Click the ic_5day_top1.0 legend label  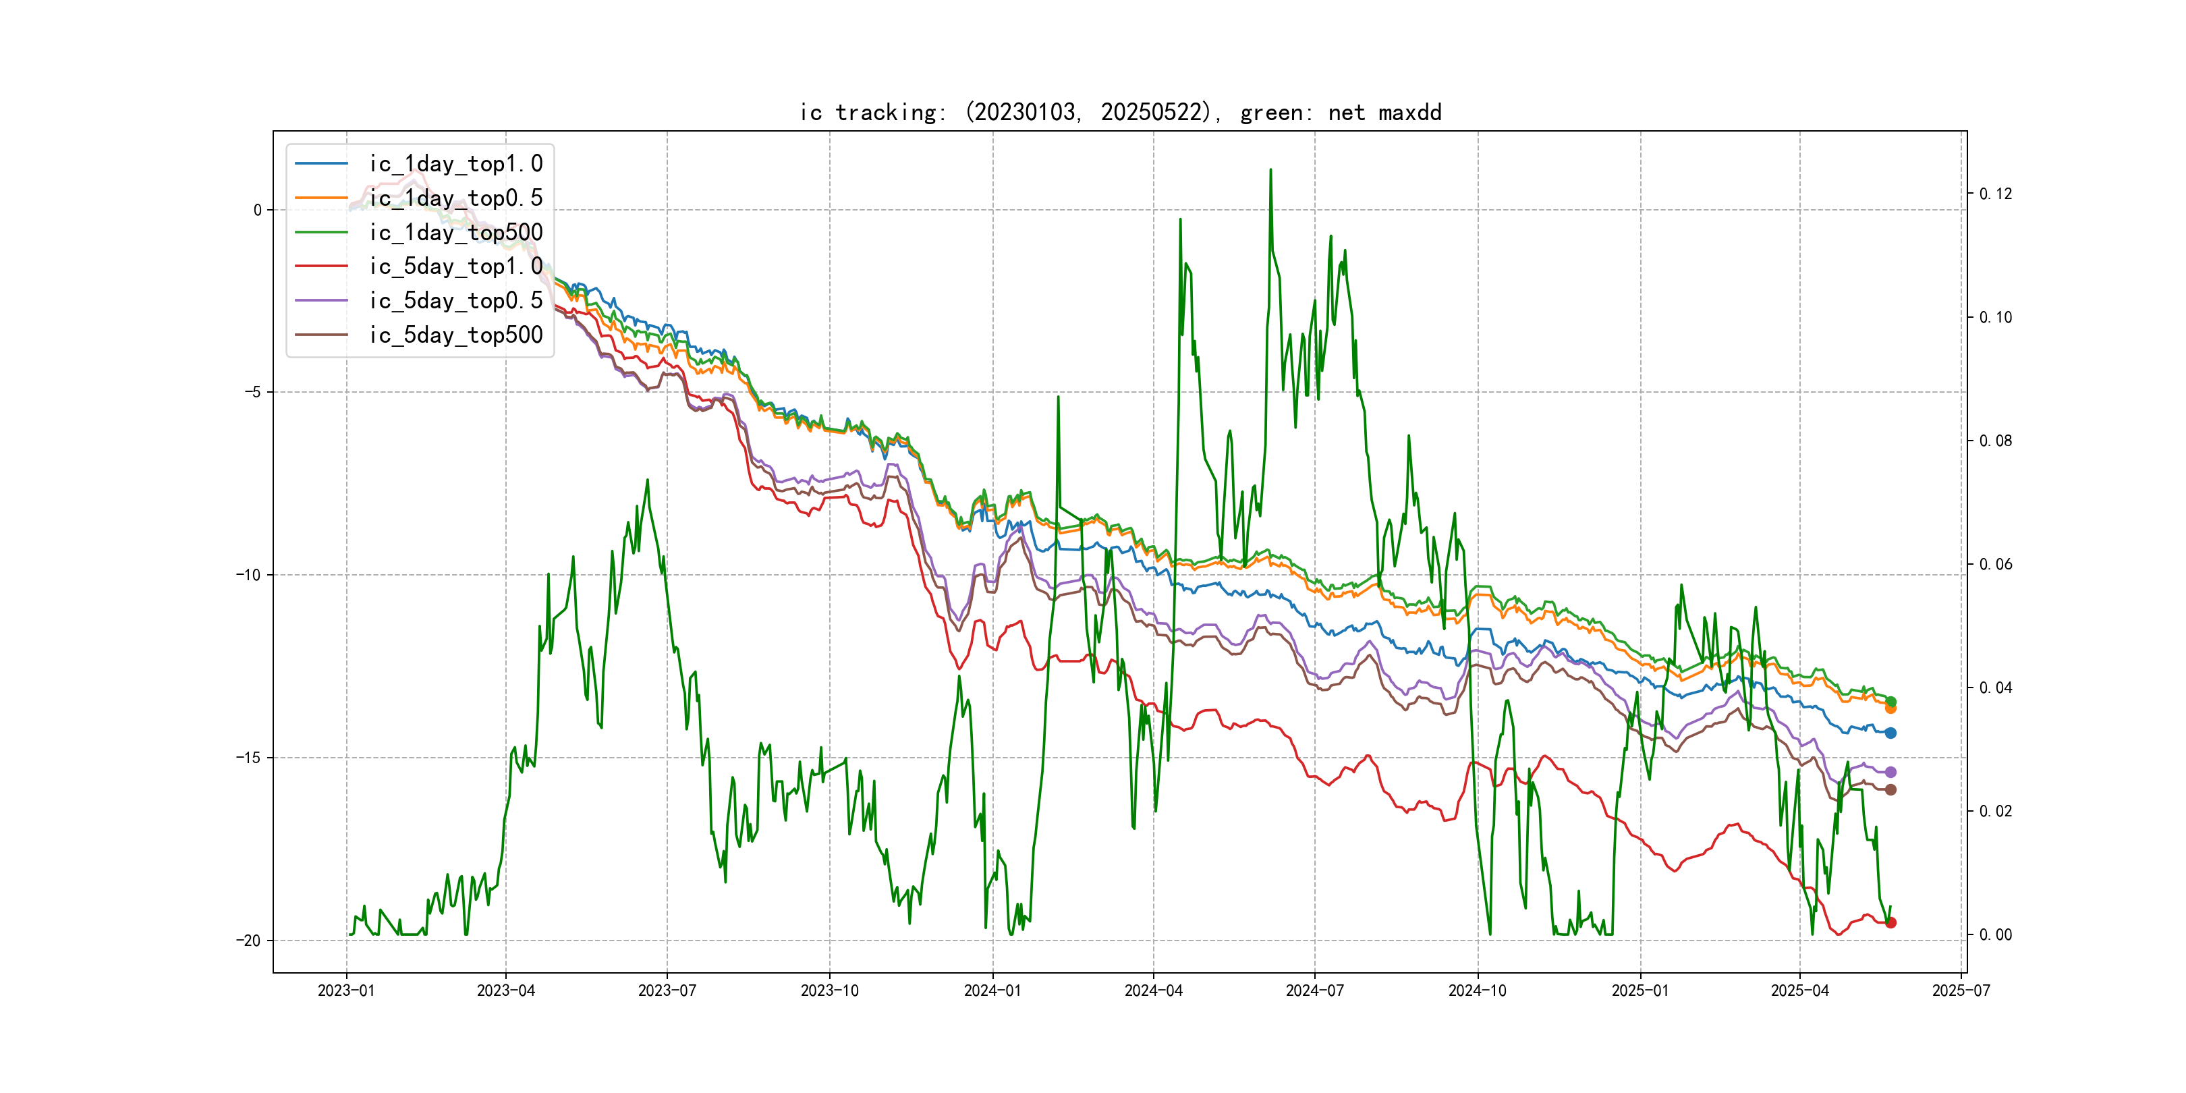[455, 266]
